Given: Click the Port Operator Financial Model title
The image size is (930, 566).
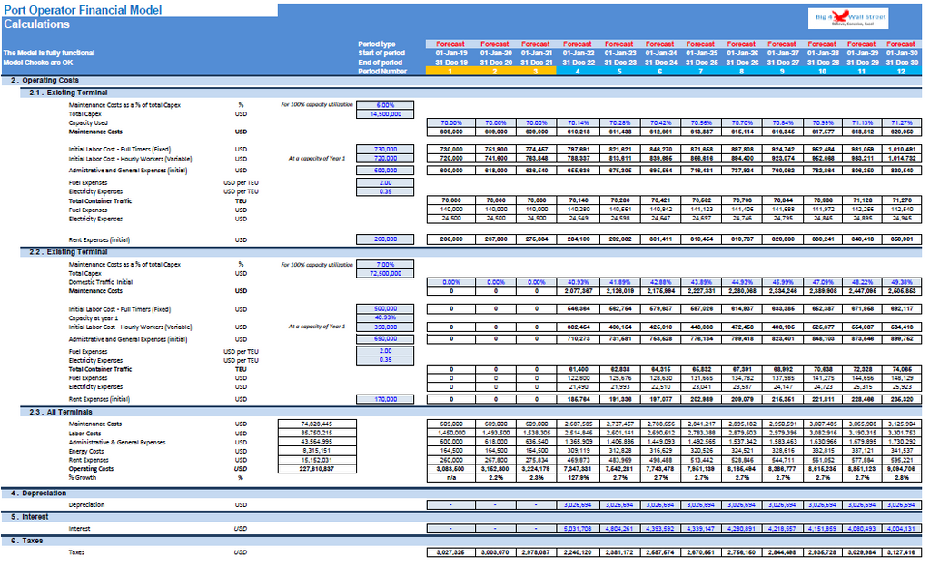Looking at the screenshot, I should click(83, 10).
